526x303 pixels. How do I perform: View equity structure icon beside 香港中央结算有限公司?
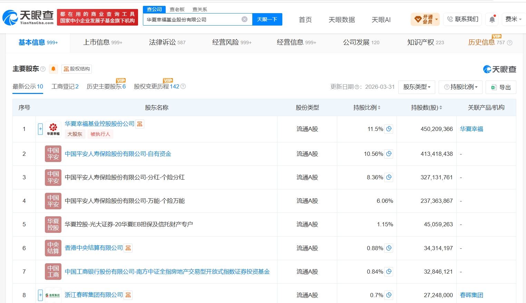point(128,248)
